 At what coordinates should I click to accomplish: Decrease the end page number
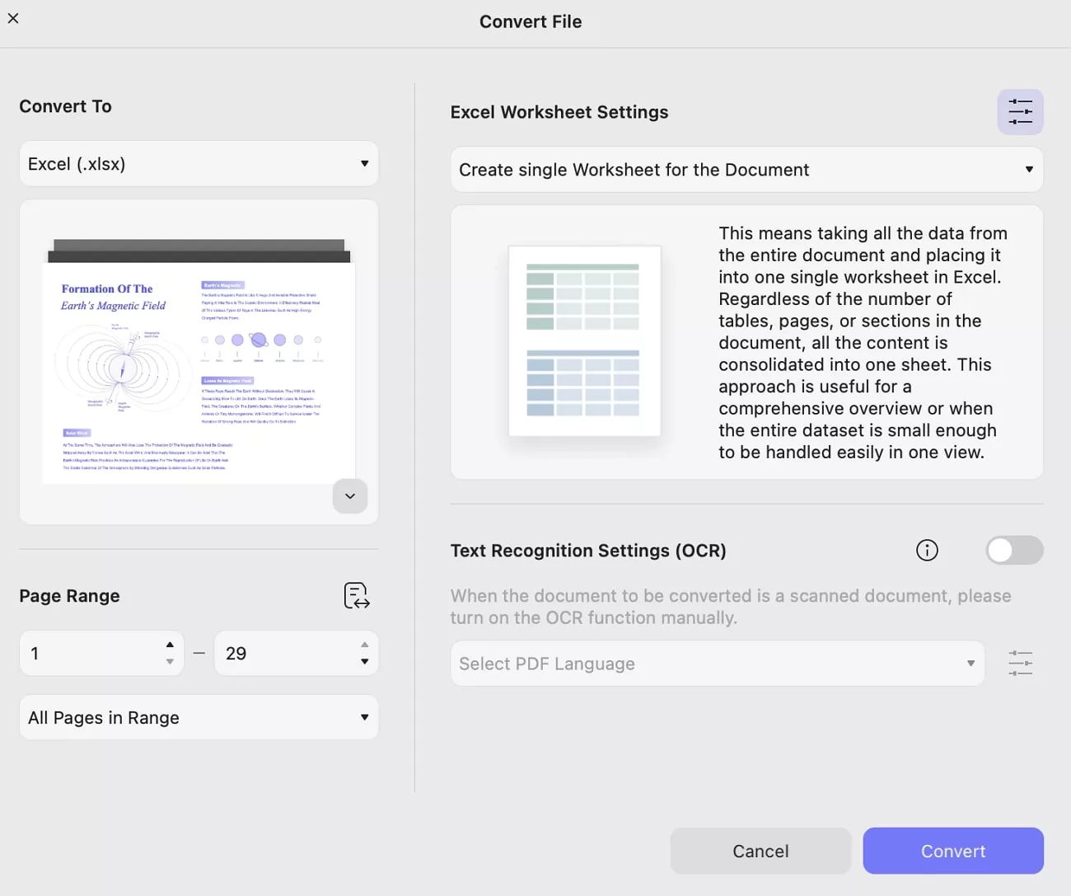click(x=365, y=662)
